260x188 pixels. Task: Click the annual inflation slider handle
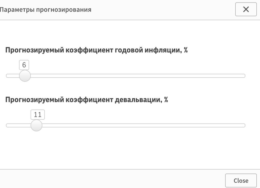coord(25,76)
